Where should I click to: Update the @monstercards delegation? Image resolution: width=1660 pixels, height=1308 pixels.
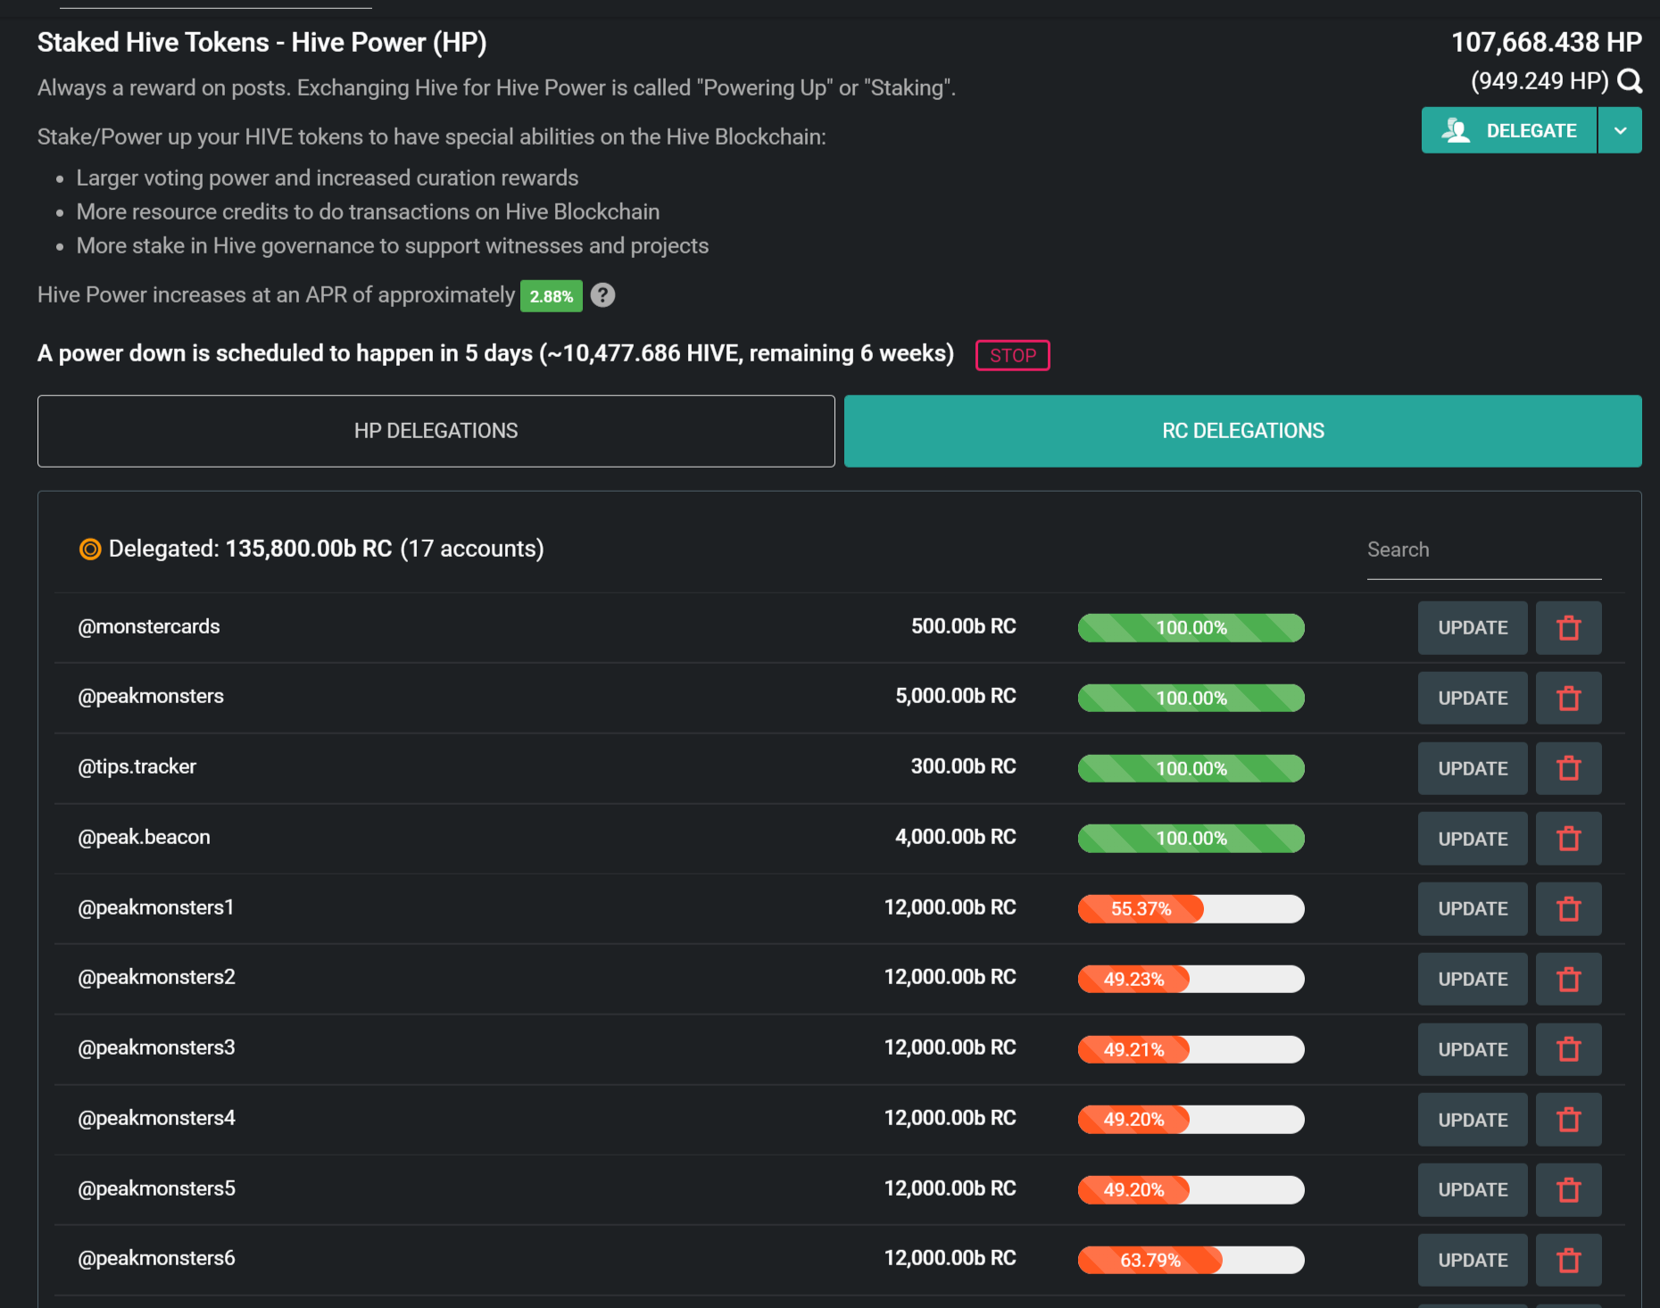coord(1473,628)
